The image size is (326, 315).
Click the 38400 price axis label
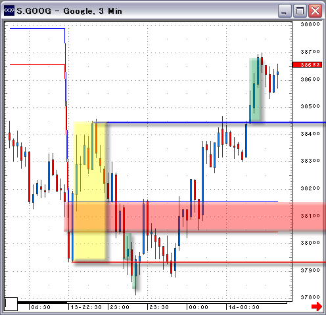[310, 133]
